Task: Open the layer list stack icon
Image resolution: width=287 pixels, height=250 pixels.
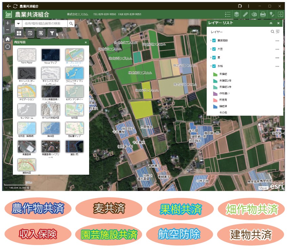Action: tap(237, 15)
